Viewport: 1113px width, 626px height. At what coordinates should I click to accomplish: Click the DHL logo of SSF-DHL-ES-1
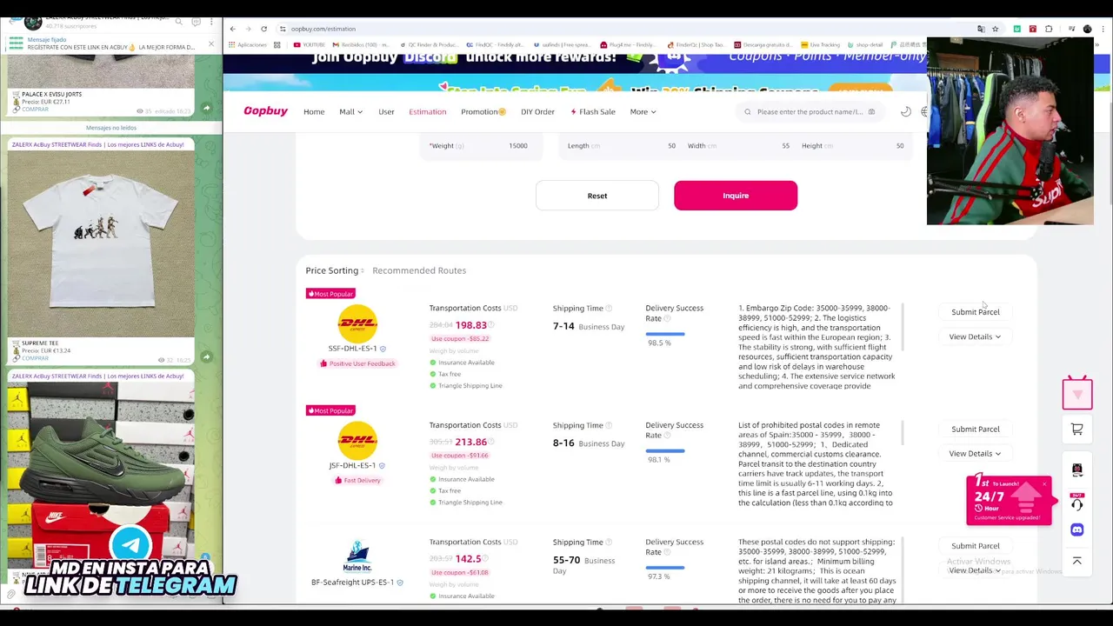click(357, 324)
